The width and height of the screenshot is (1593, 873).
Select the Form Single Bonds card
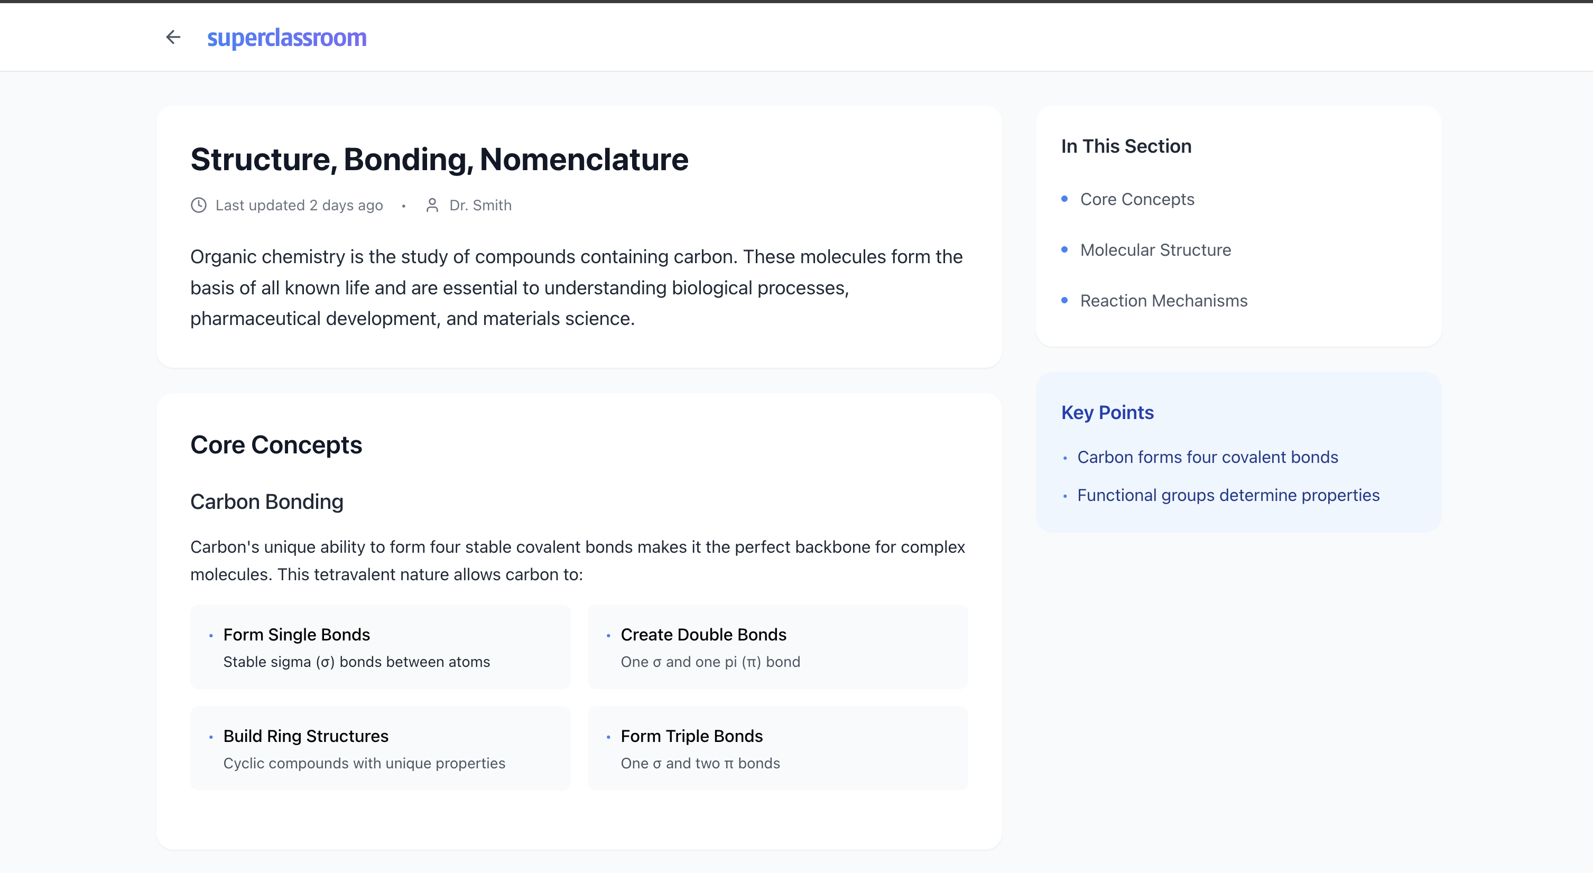379,647
